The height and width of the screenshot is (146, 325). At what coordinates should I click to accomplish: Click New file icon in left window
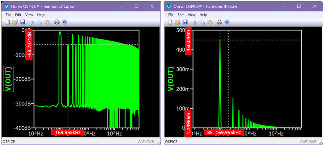coord(8,22)
